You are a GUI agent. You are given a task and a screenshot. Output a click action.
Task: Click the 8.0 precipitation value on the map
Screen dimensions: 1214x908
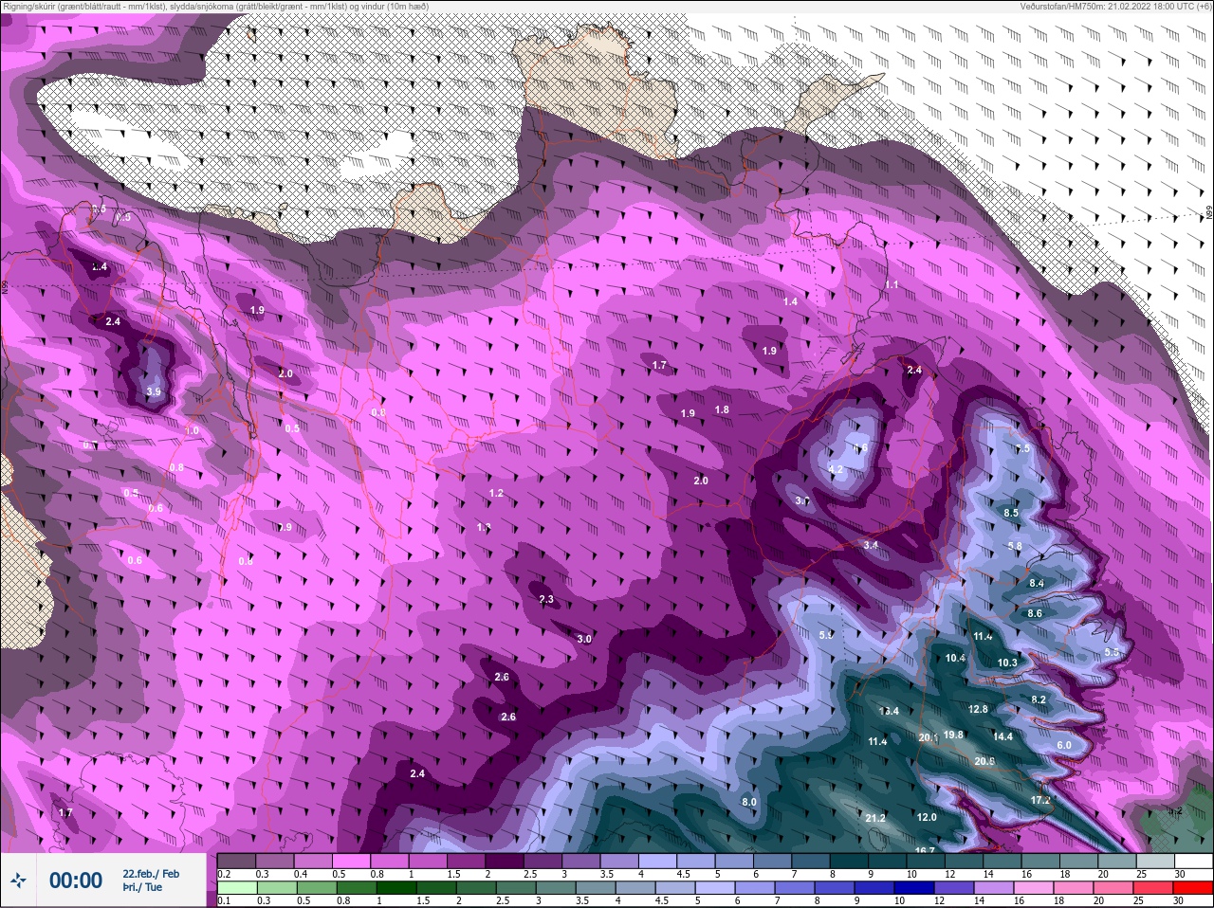tap(749, 802)
